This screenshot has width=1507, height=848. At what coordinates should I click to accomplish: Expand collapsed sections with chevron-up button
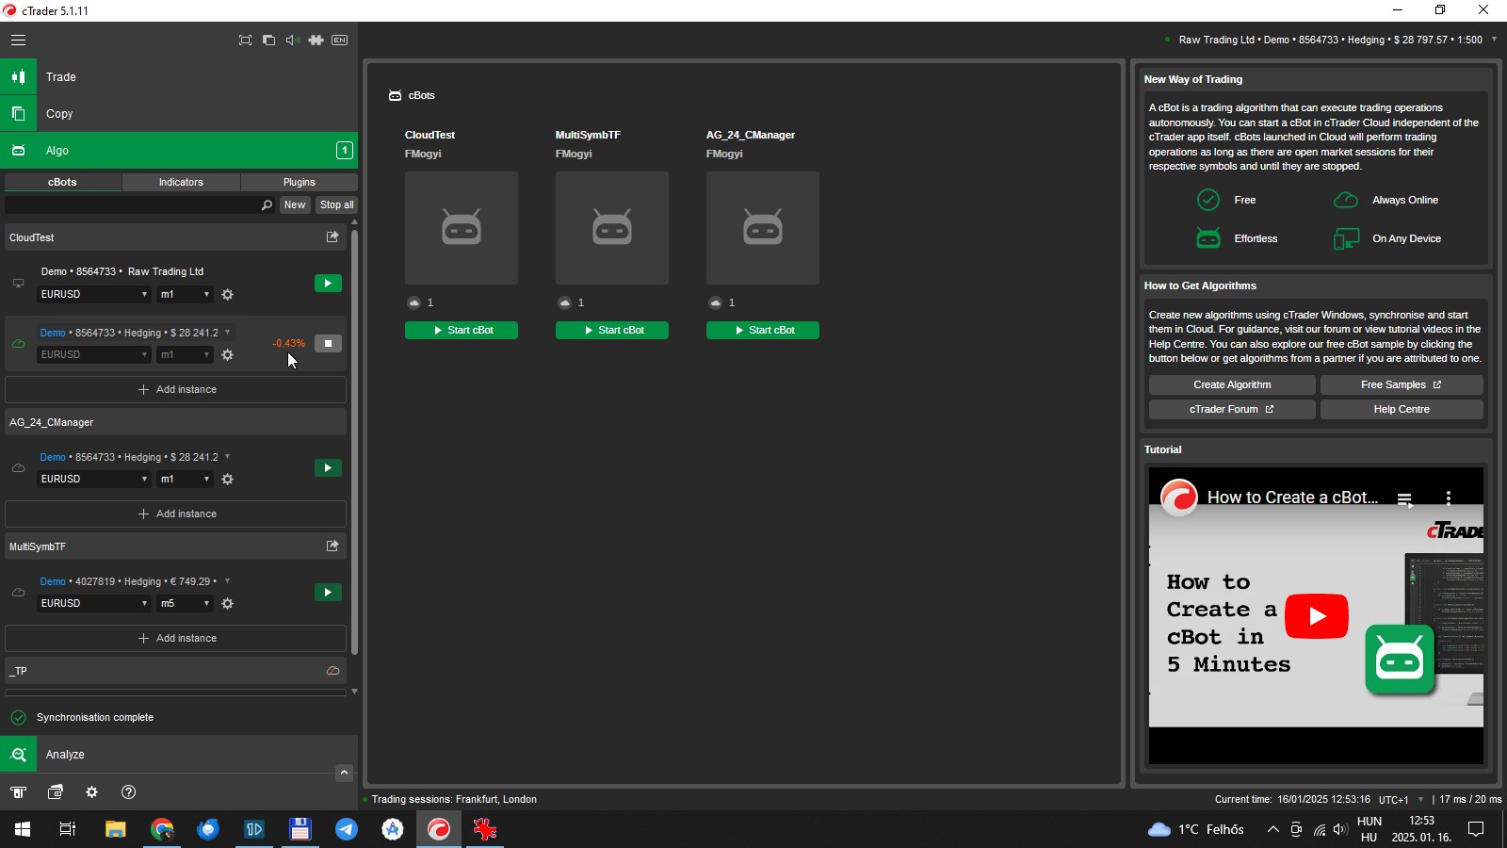point(344,773)
